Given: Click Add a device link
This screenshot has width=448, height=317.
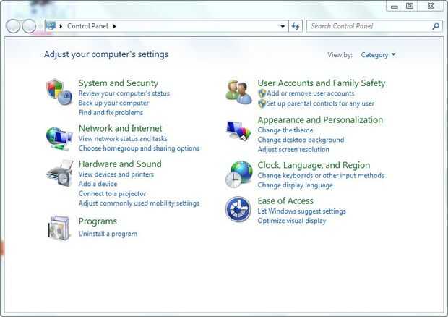Looking at the screenshot, I should click(x=98, y=184).
